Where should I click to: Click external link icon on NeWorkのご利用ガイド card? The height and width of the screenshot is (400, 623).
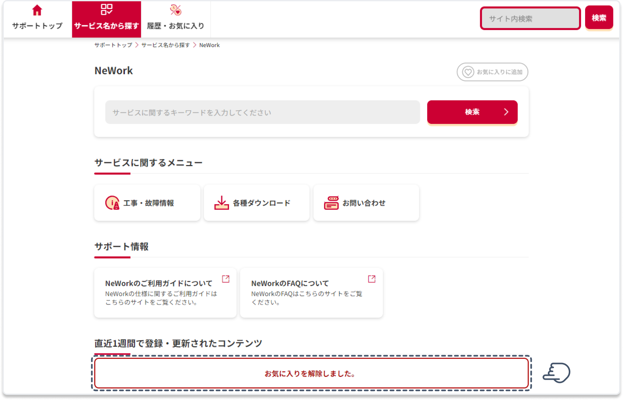[226, 279]
